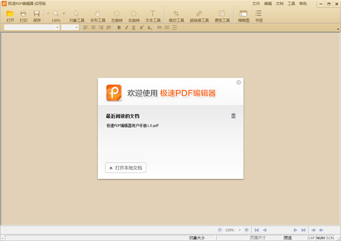The height and width of the screenshot is (241, 341).
Task: Click 对象大小 in the status bar
Action: tap(197, 238)
